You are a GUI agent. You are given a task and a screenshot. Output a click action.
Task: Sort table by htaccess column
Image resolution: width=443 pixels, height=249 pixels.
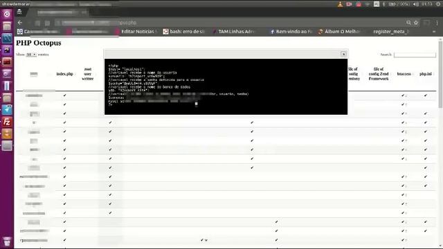click(404, 74)
